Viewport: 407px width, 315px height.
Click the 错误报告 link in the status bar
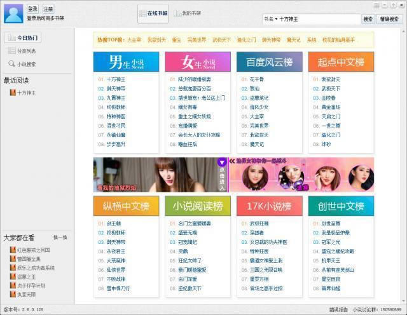(x=338, y=309)
